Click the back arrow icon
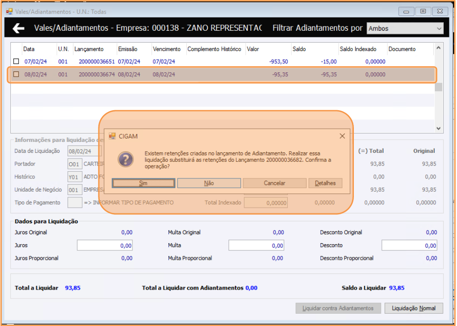 tap(18, 28)
